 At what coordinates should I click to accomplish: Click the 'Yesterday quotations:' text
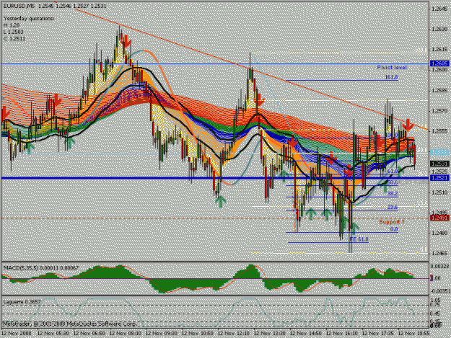click(29, 19)
